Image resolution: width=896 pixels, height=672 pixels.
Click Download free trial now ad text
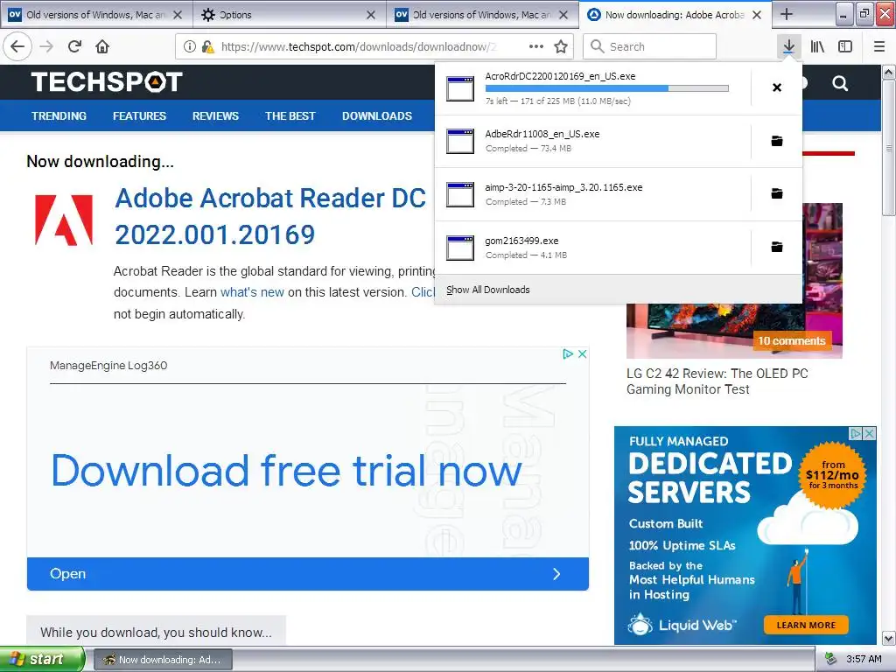tap(286, 470)
